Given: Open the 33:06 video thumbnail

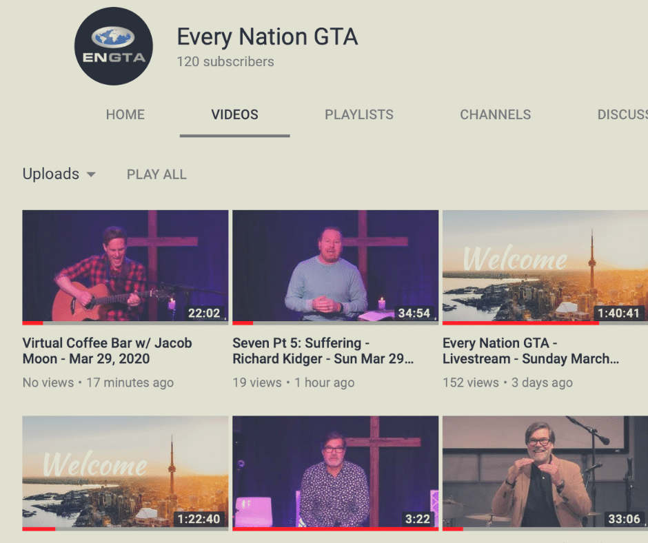Looking at the screenshot, I should coord(545,473).
